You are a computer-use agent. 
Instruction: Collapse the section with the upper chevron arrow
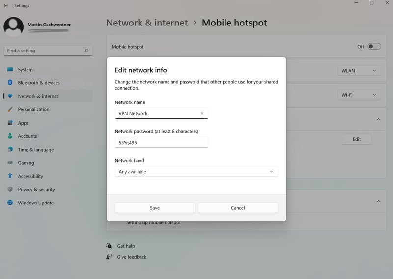point(378,119)
